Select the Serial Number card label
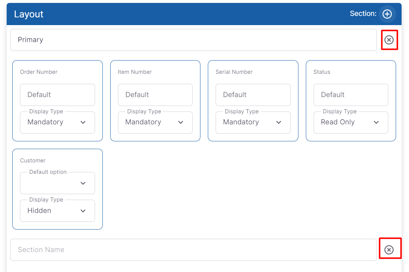The width and height of the screenshot is (409, 272). coord(234,72)
